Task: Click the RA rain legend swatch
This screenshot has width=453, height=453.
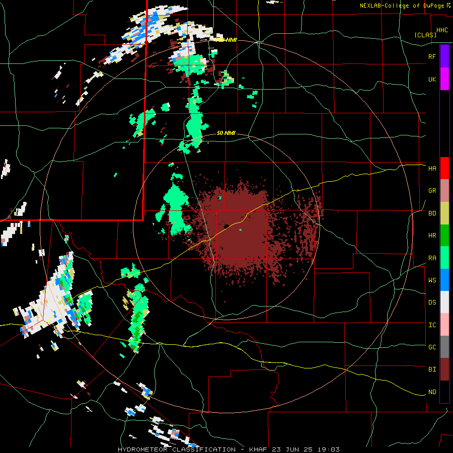Action: point(444,258)
